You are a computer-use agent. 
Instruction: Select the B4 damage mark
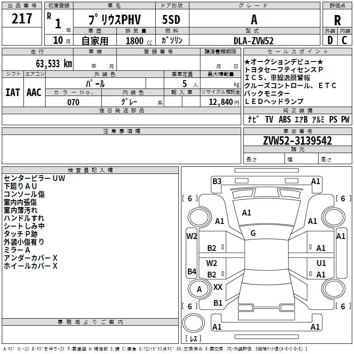192,271
